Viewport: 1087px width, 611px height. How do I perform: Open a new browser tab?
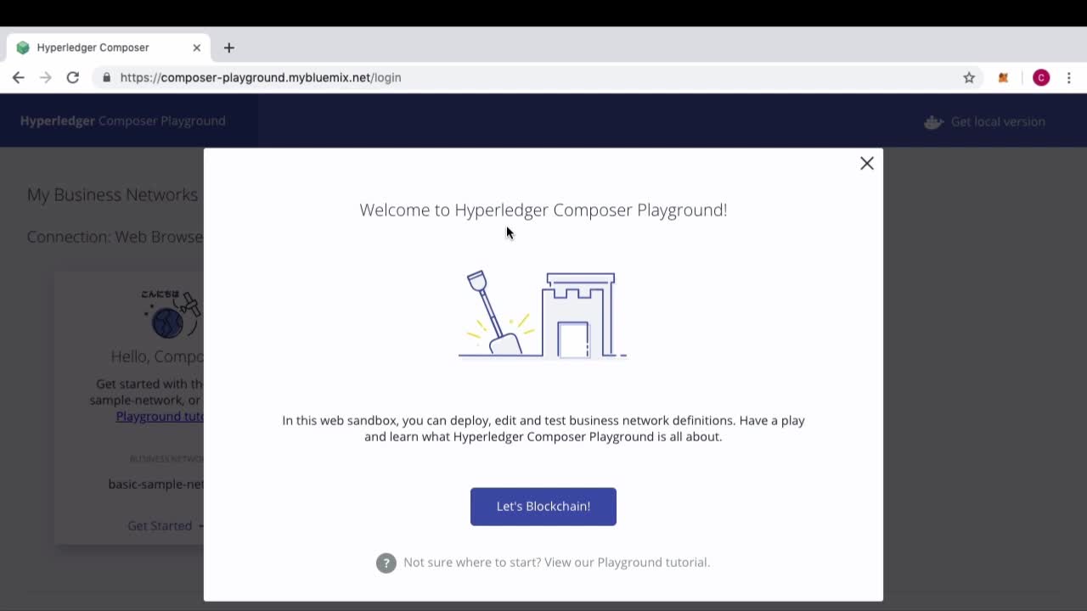click(229, 48)
